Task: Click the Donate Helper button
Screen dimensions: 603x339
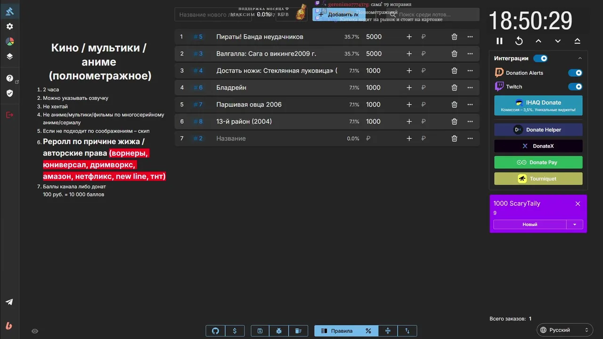Action: coord(538,129)
